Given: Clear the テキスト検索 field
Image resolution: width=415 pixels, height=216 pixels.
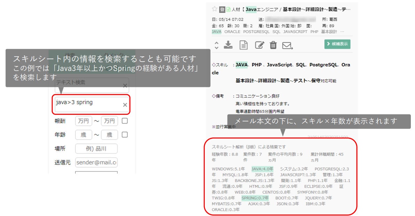Looking at the screenshot, I should (x=125, y=86).
